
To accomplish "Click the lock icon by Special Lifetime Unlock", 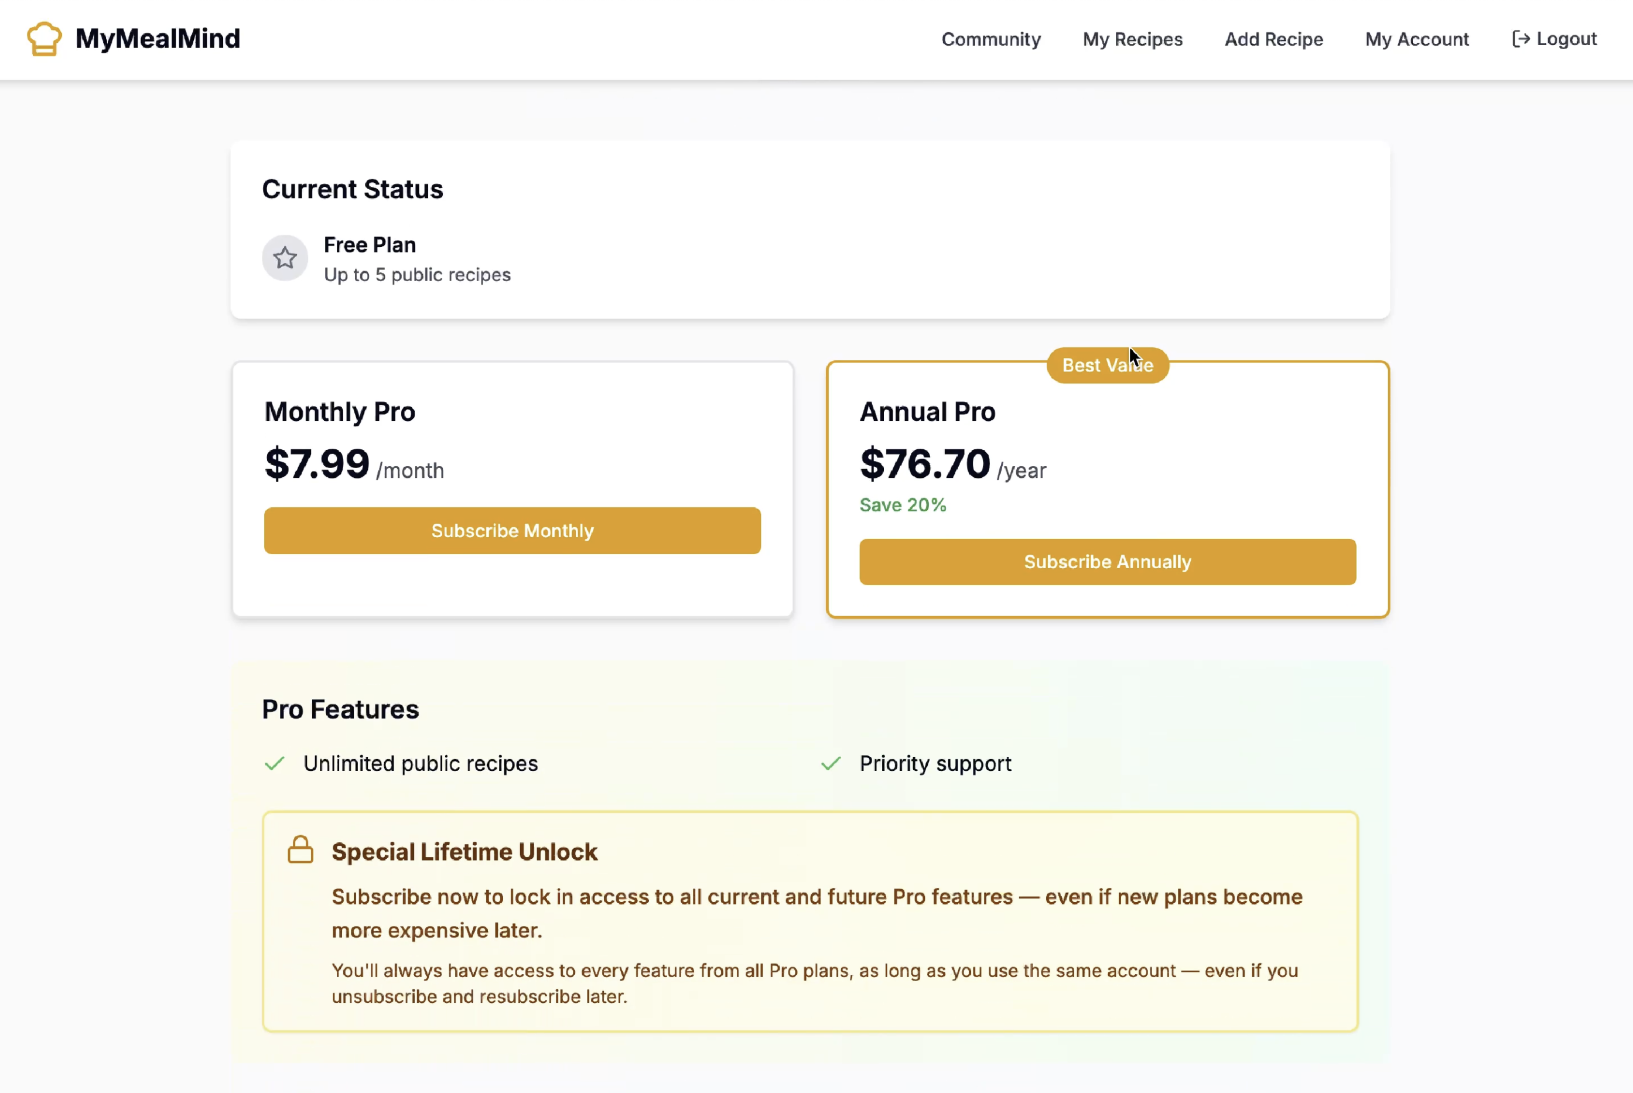I will (x=300, y=850).
